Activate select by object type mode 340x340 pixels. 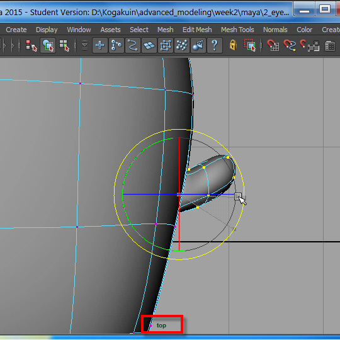48,45
